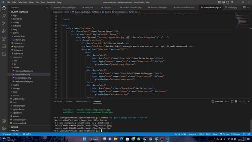The image size is (252, 142).
Task: Click the taskbar Search box
Action: 94,139
